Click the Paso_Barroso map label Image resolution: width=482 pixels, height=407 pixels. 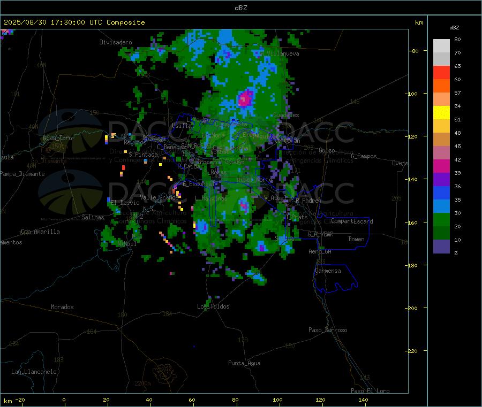(x=328, y=330)
